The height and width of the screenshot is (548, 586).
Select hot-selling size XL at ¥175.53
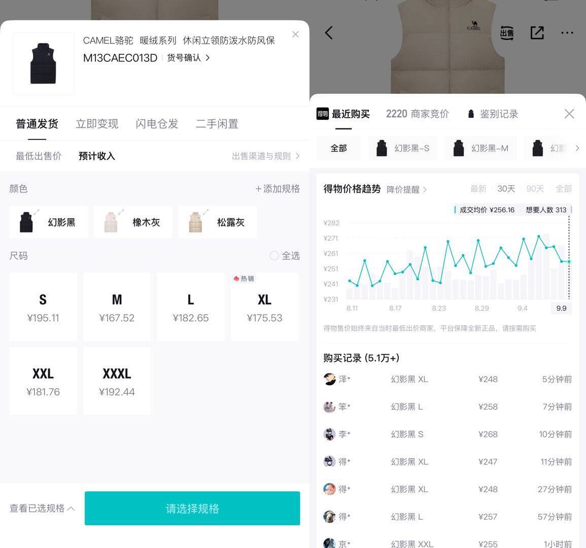tap(265, 306)
